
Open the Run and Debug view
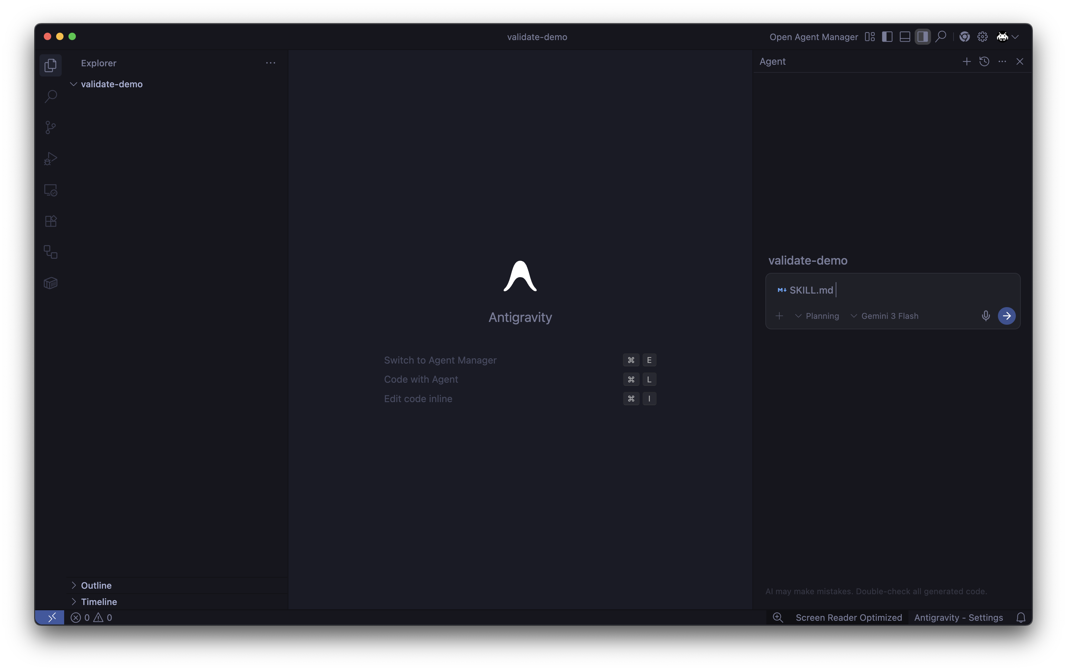point(51,159)
